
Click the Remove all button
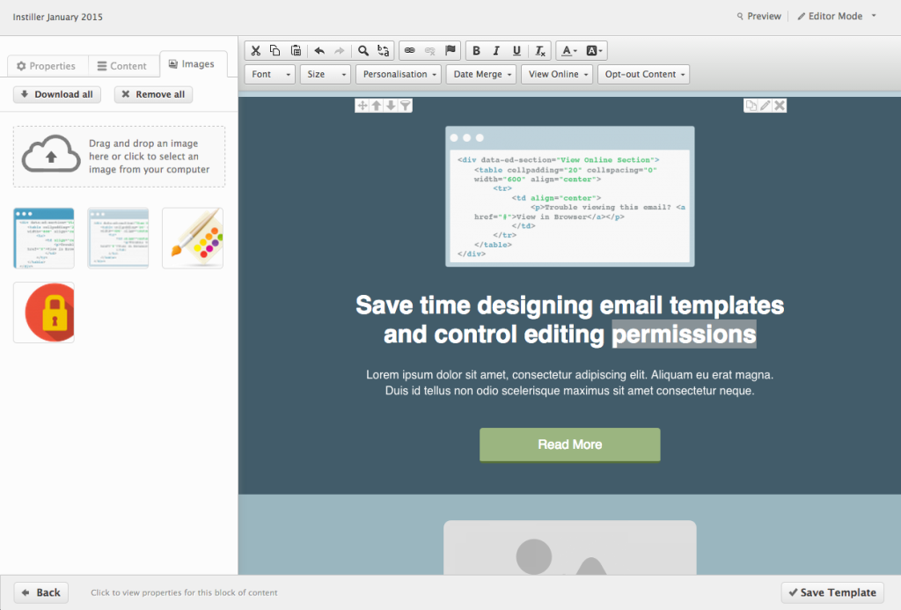pyautogui.click(x=153, y=94)
